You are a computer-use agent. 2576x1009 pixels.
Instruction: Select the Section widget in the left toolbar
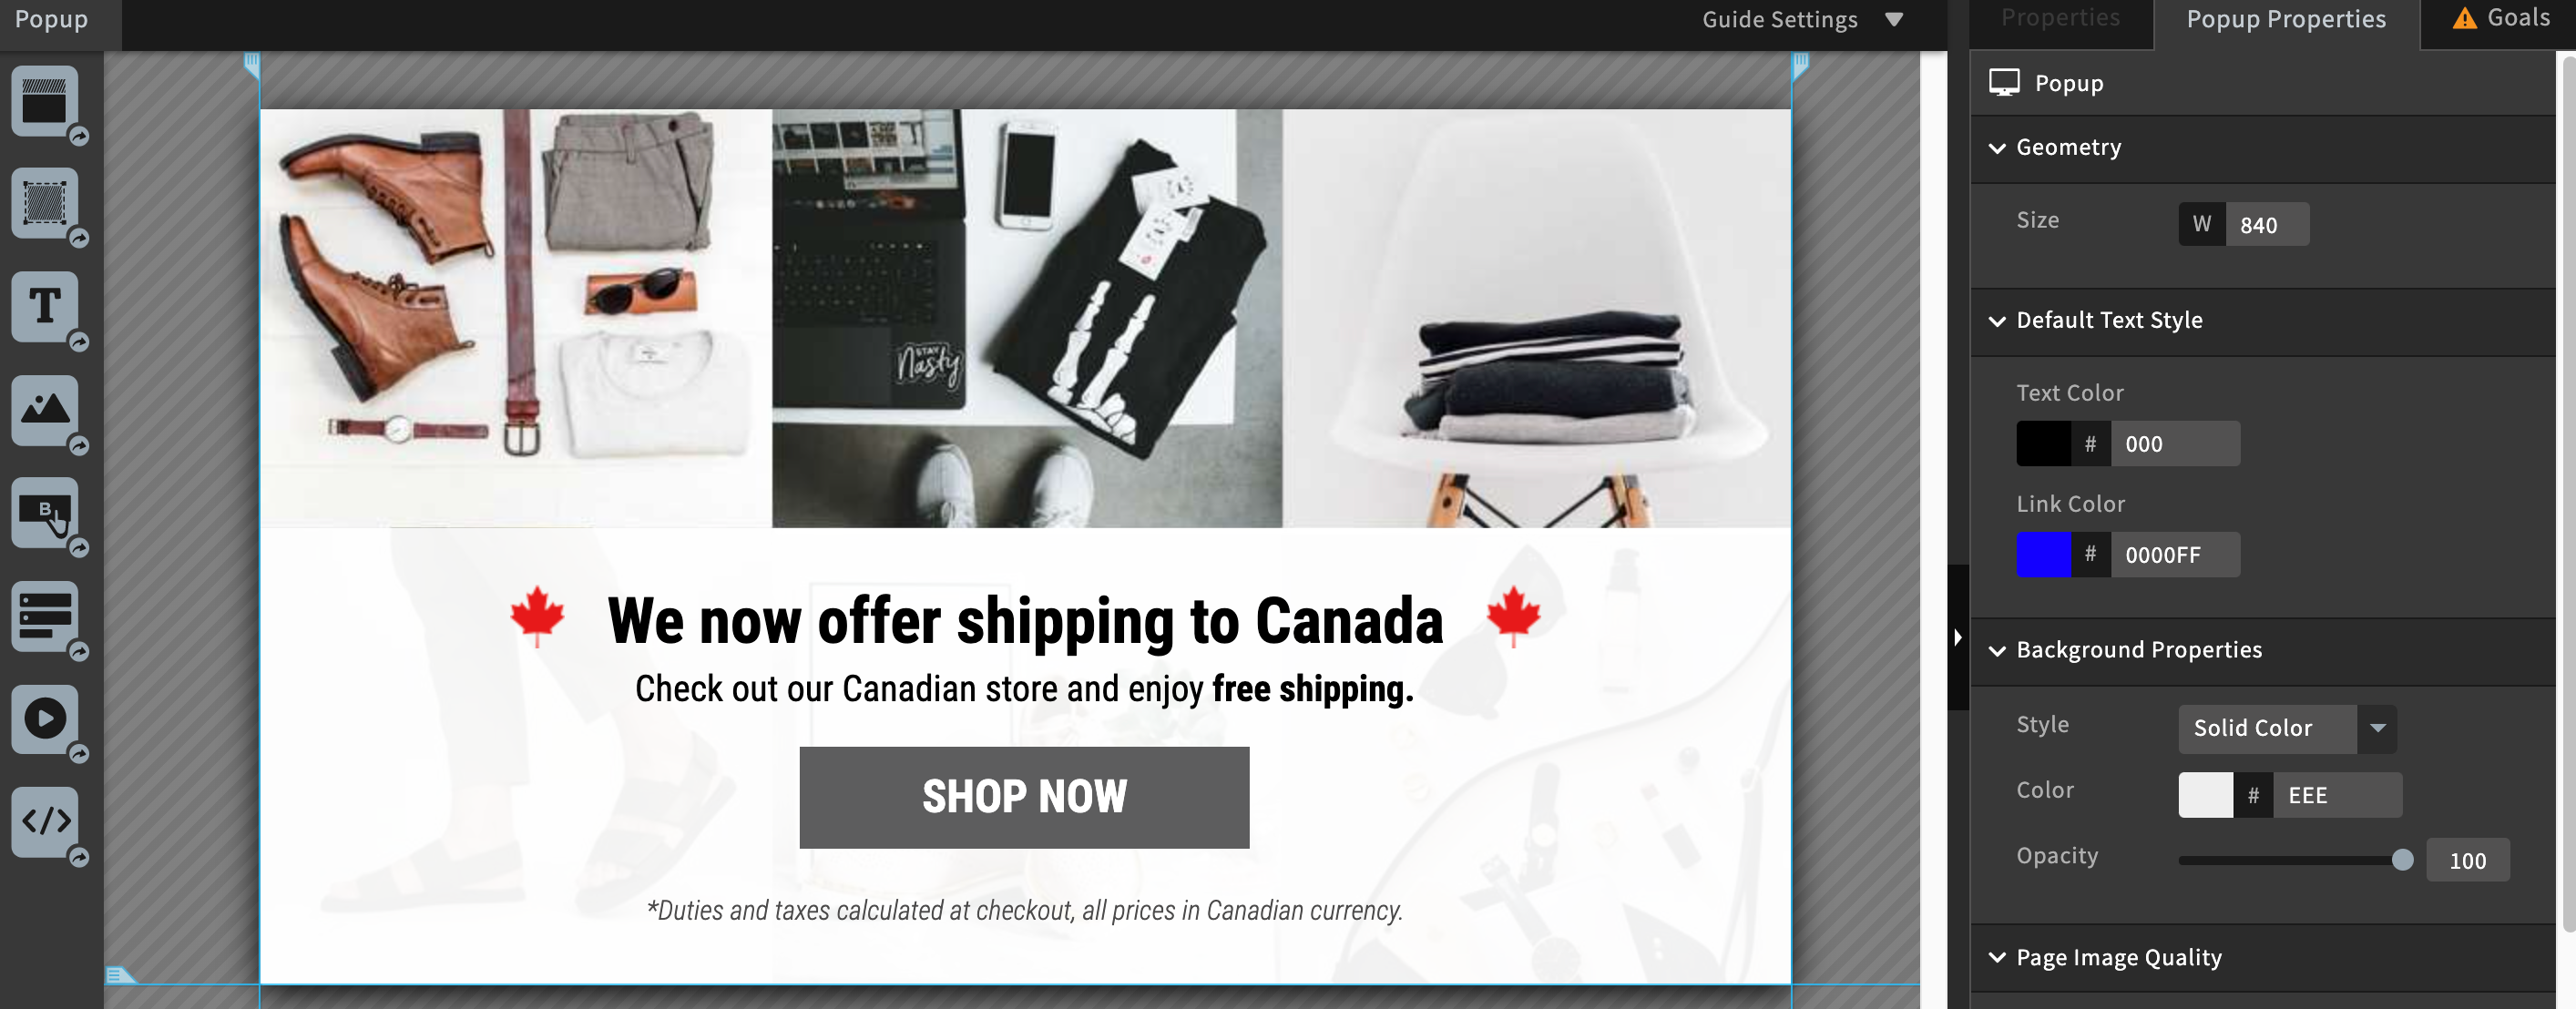click(45, 100)
